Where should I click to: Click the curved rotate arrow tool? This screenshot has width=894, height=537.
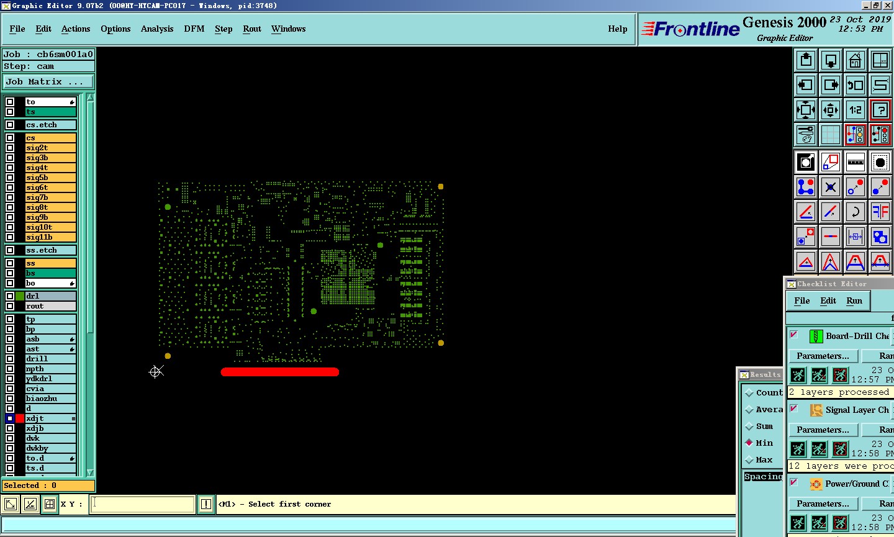pos(856,212)
